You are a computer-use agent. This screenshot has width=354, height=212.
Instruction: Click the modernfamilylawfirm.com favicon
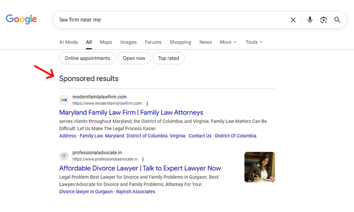(x=64, y=100)
